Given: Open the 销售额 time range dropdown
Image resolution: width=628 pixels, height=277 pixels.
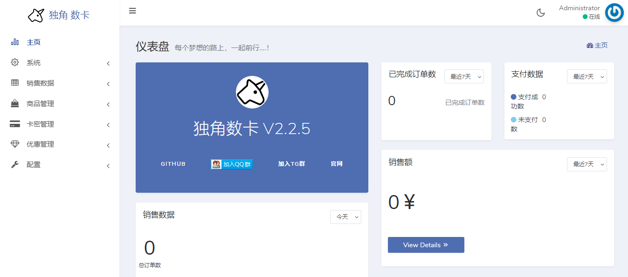Looking at the screenshot, I should click(587, 164).
